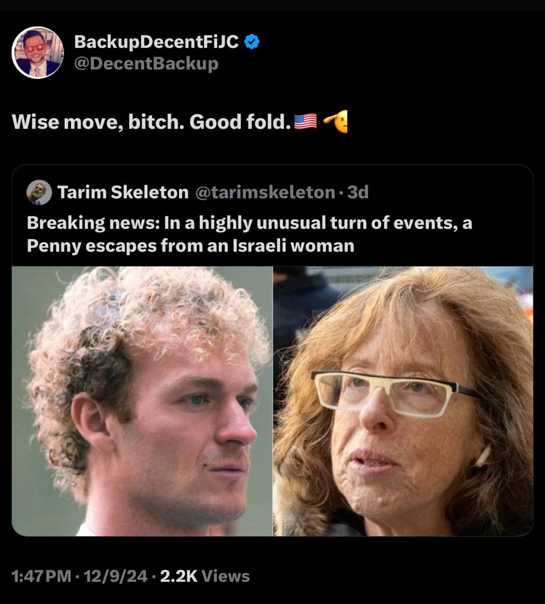This screenshot has width=545, height=604.
Task: Click the BackupDecentFiJC display name
Action: [x=157, y=43]
